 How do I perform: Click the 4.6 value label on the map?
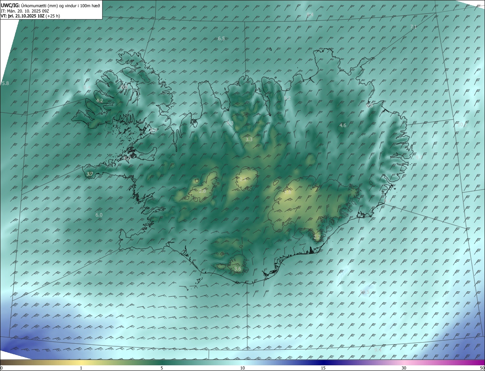tap(343, 126)
